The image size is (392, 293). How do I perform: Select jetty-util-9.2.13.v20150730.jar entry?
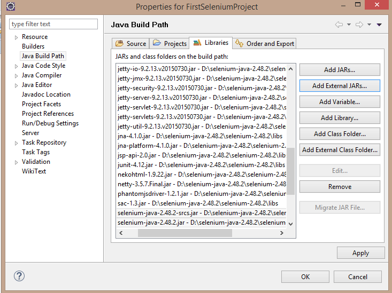click(x=202, y=126)
